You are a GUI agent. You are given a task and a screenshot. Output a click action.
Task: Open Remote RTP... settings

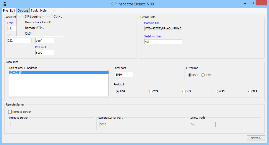[x=40, y=28]
